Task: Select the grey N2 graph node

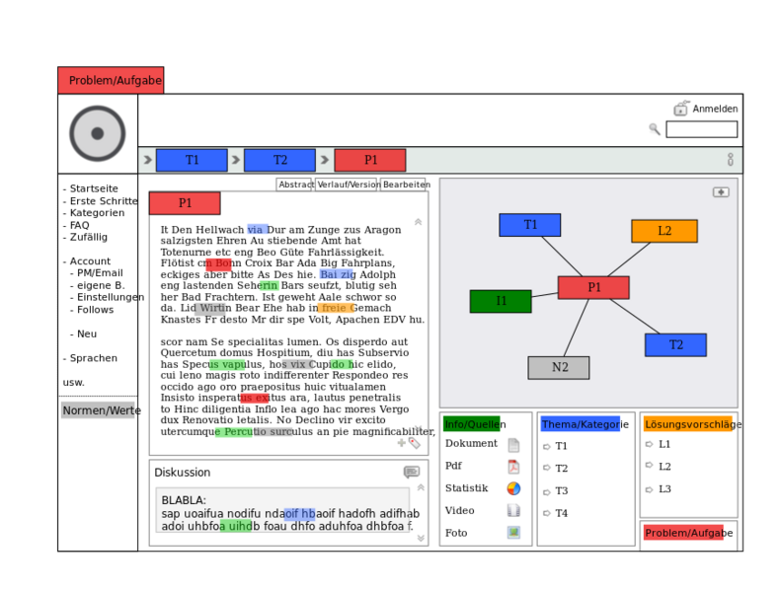Action: [559, 368]
